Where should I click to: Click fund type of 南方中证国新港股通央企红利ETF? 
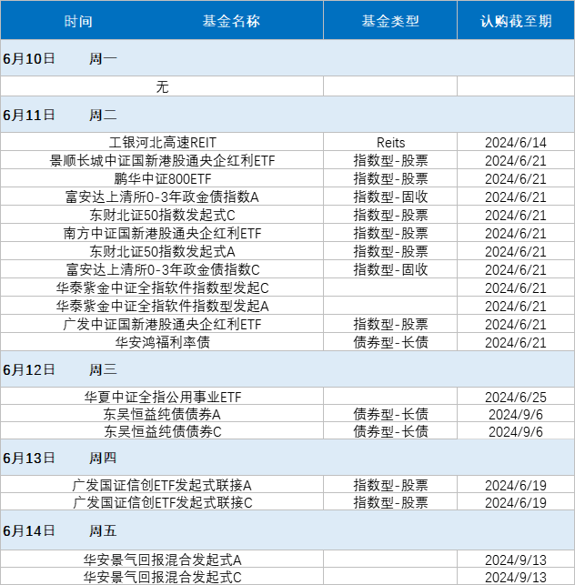[390, 233]
